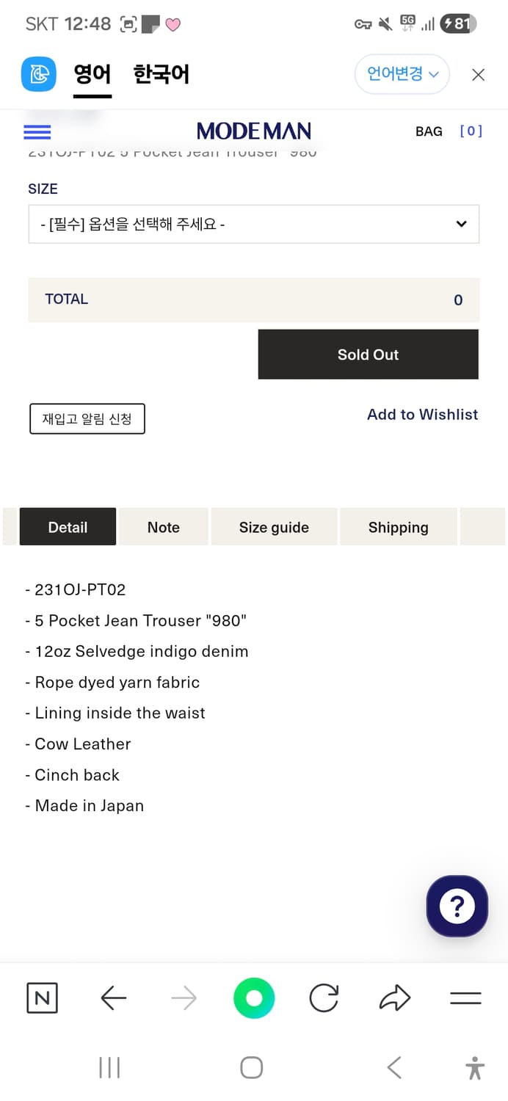Expand the SIZE option dropdown
Viewport: 508px width, 1101px height.
tap(253, 224)
